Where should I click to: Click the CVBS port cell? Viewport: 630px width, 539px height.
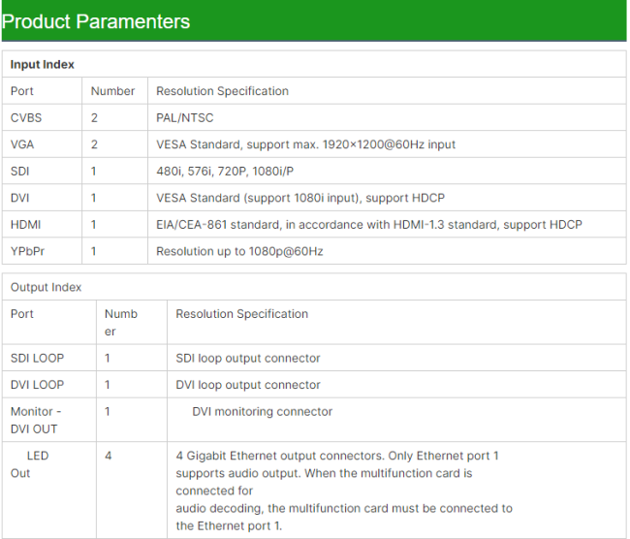click(x=42, y=117)
